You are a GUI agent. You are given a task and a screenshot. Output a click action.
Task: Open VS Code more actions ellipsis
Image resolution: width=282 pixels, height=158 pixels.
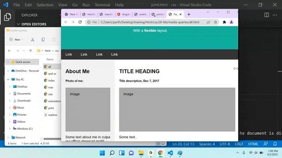[x=275, y=15]
